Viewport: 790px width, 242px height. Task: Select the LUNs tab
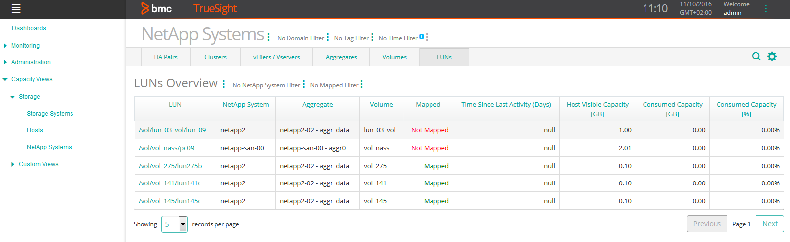444,57
